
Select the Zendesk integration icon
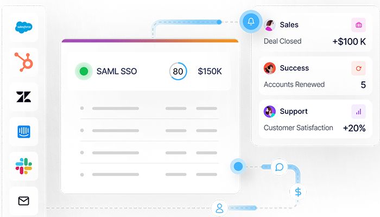(x=24, y=97)
